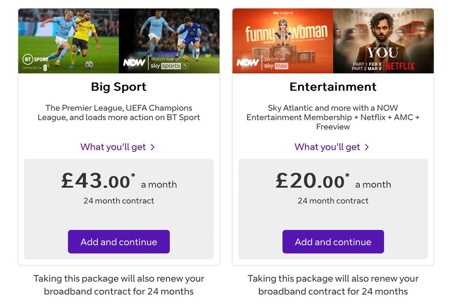Click the Sky Original label
The height and width of the screenshot is (308, 452).
pos(282,12)
